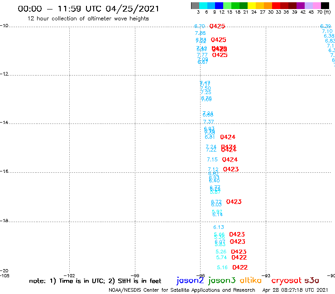The height and width of the screenshot is (294, 335).
Task: Click the 7.12 wave height value
Action: pyautogui.click(x=213, y=169)
